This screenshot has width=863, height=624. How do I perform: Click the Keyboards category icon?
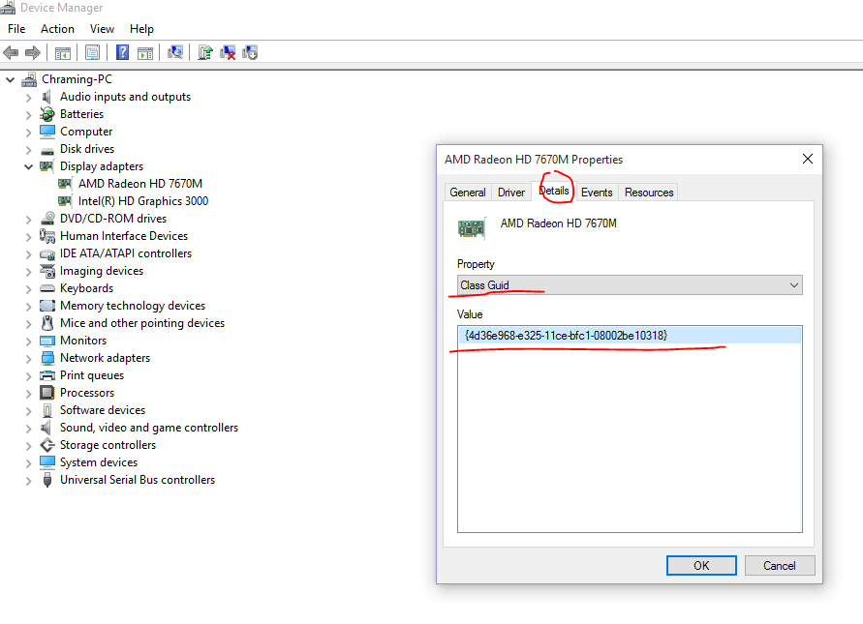tap(47, 288)
